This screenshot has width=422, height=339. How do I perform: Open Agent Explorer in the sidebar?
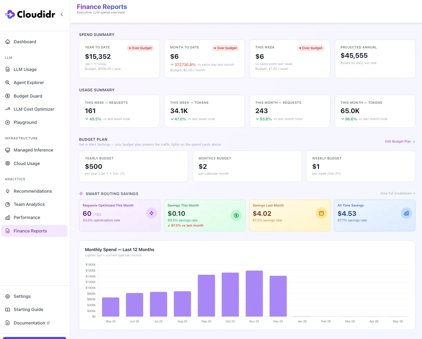point(34,83)
